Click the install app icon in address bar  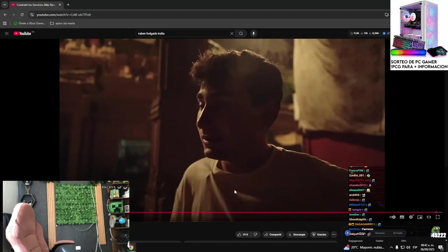pos(387,15)
